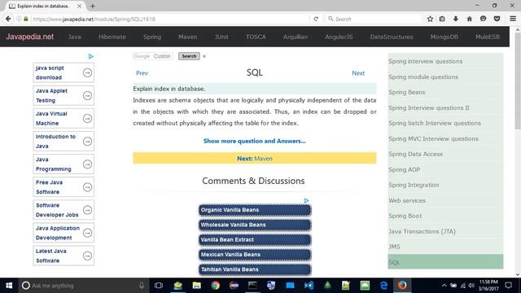This screenshot has height=293, width=521.
Task: Open the Hibernate menu in navbar
Action: pyautogui.click(x=112, y=37)
